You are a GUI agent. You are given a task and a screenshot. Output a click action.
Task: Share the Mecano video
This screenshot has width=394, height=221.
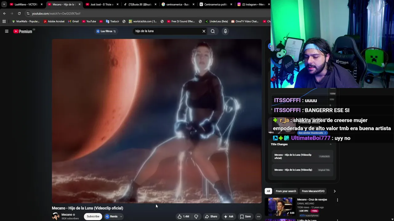tap(211, 216)
